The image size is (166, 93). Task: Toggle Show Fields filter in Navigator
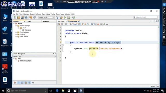18,83
